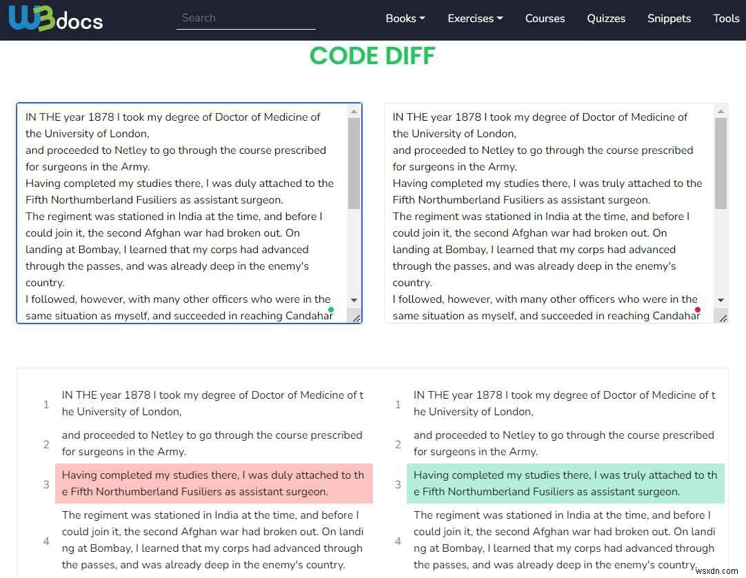Select the red highlighted 'duly attached' diff line
746x578 pixels.
(214, 484)
